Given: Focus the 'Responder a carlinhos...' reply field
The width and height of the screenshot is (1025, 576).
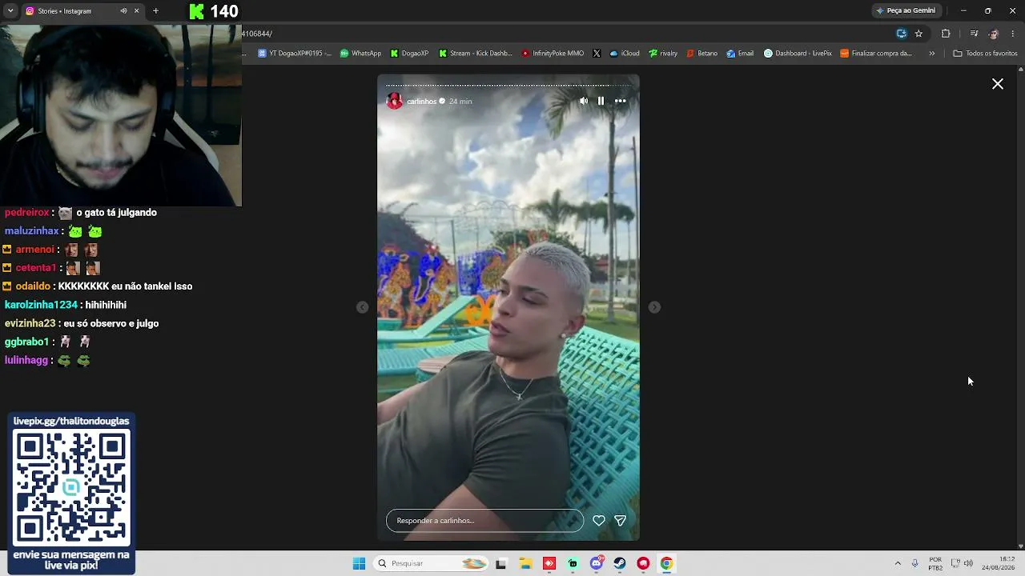Looking at the screenshot, I should (x=484, y=521).
